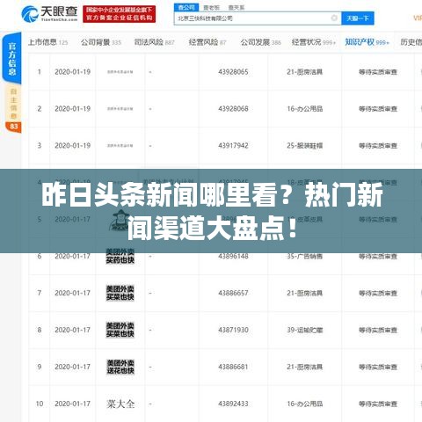Open the 美团外卖买药也快 trademark image
Image resolution: width=422 pixels, height=422 pixels.
pos(120,256)
